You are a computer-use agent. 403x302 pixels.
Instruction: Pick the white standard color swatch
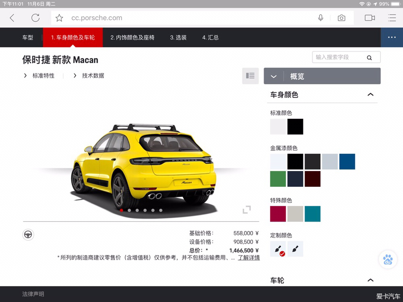tap(278, 126)
